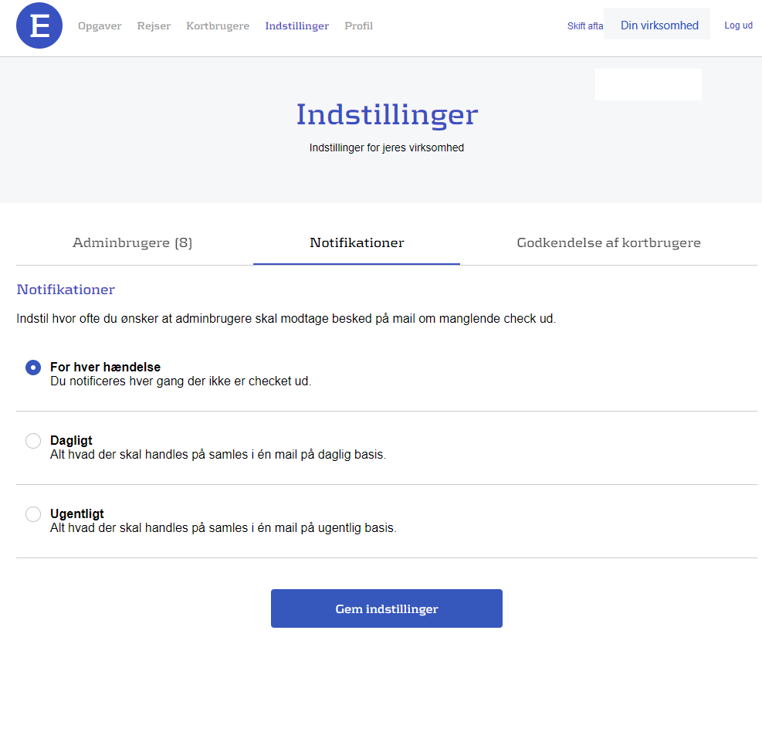The height and width of the screenshot is (732, 762).
Task: Log out using Log ud
Action: click(738, 25)
